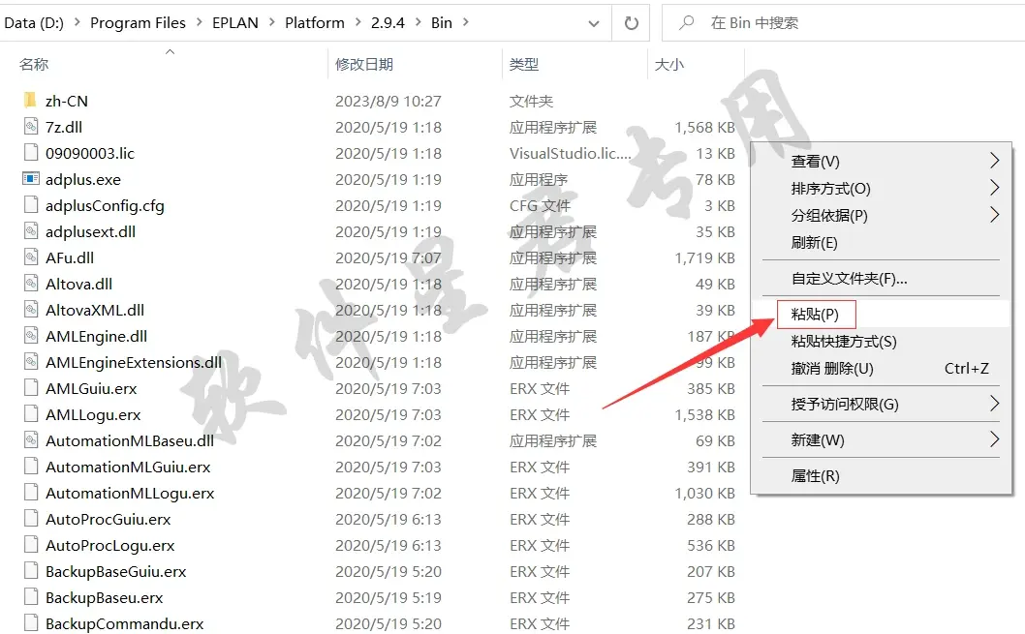Click the zh-CN folder icon
This screenshot has width=1025, height=634.
point(30,101)
